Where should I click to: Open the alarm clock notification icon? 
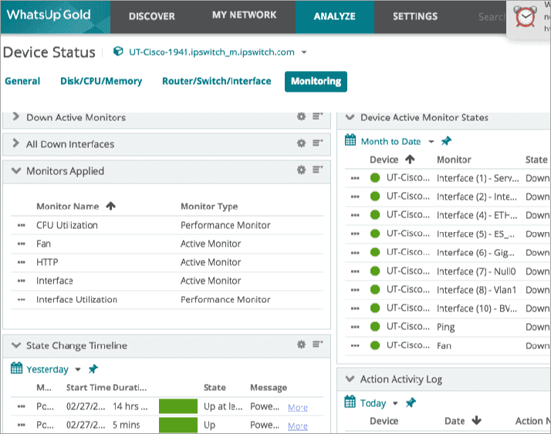(x=526, y=16)
